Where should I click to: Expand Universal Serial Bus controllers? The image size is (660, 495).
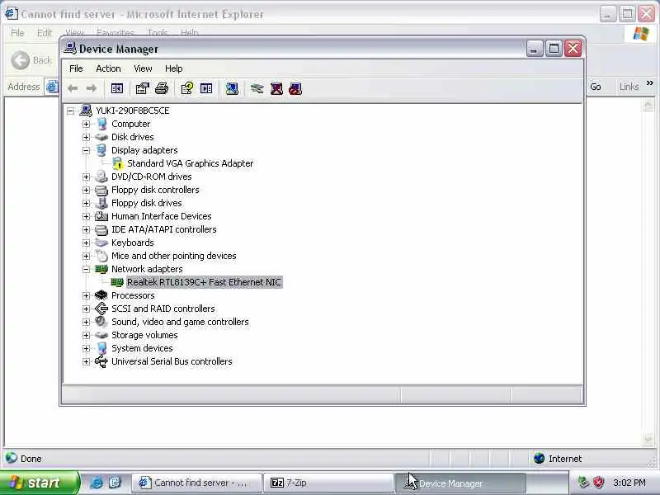(87, 361)
